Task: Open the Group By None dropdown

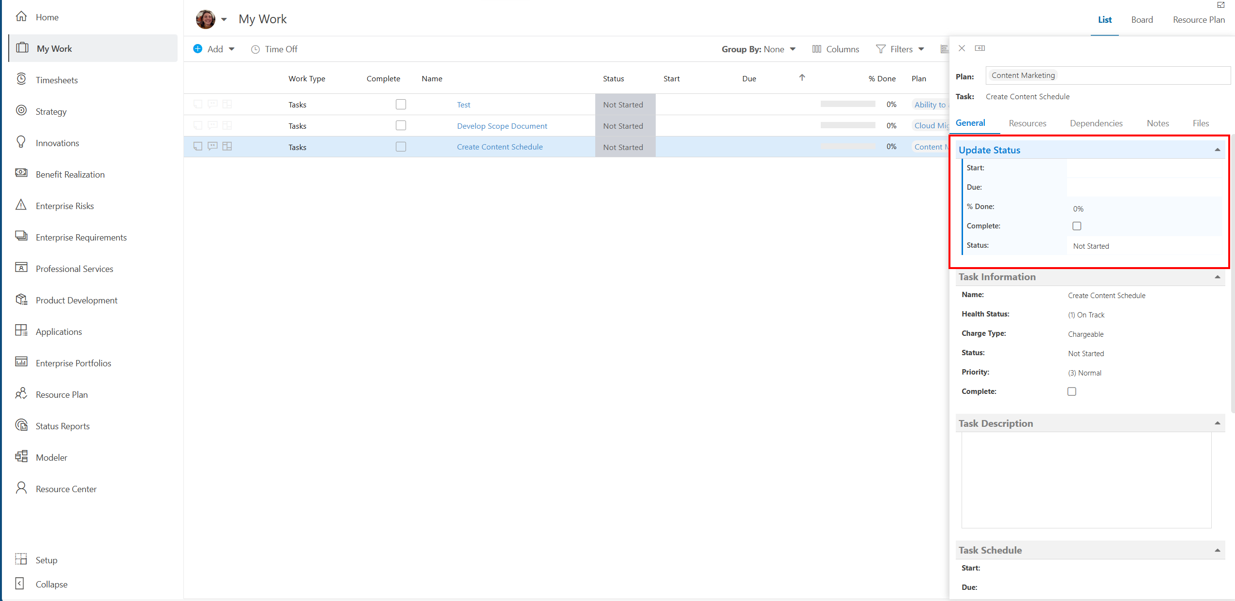Action: point(758,49)
